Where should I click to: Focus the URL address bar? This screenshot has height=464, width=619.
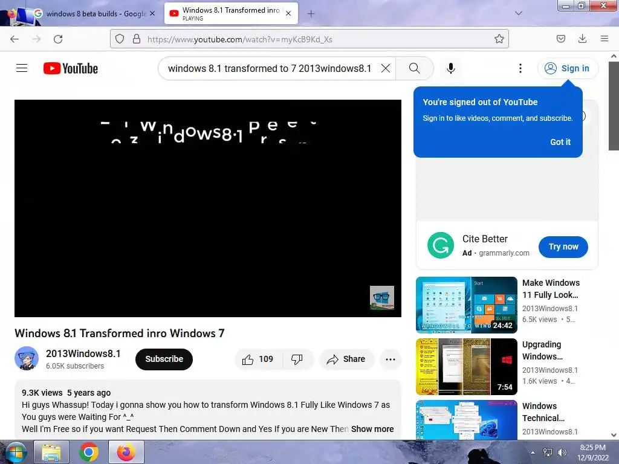point(309,39)
